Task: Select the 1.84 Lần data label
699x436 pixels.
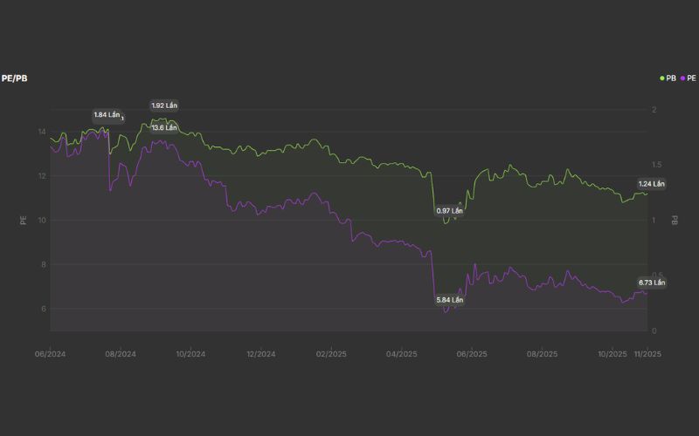Action: (107, 115)
